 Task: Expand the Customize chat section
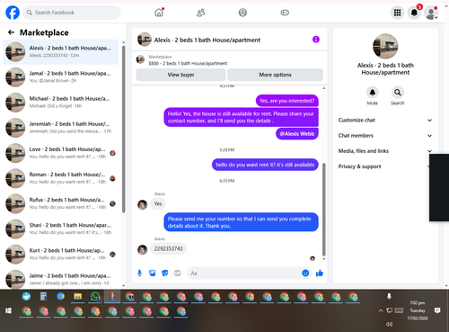[x=385, y=121]
